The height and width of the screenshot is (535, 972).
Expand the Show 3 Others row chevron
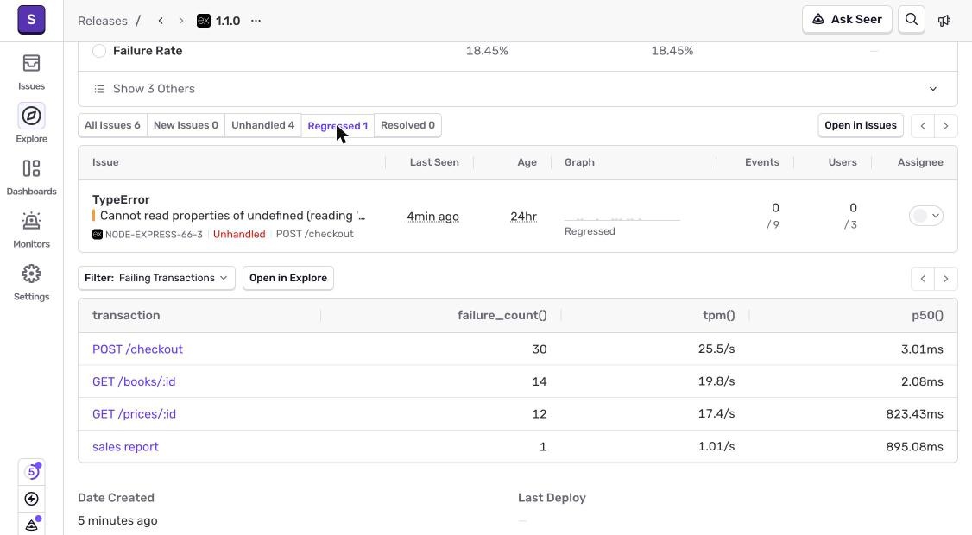click(x=933, y=89)
